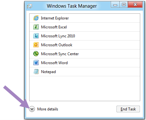Select the Microsoft Excel entry
The width and height of the screenshot is (146, 120).
tap(85, 27)
